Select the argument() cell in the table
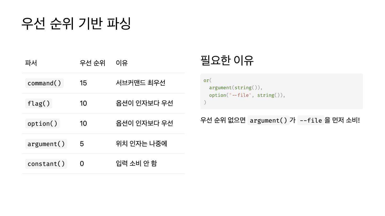The height and width of the screenshot is (216, 385). pyautogui.click(x=46, y=144)
